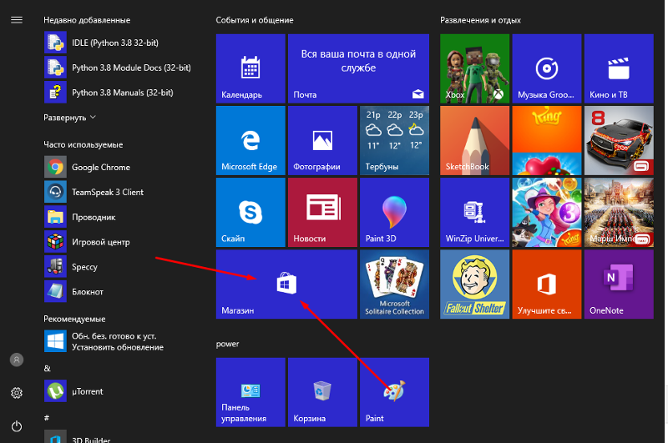Click the Рекомендуемые heading
668x443 pixels.
[74, 319]
